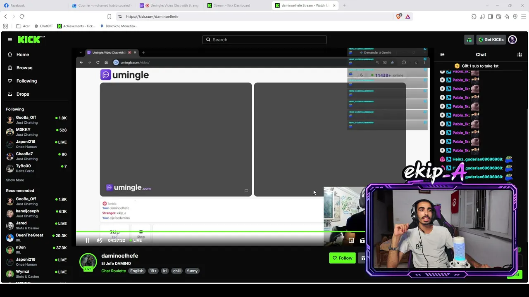Screen dimensions: 529x297
Task: Select the chill tag
Action: [177, 271]
